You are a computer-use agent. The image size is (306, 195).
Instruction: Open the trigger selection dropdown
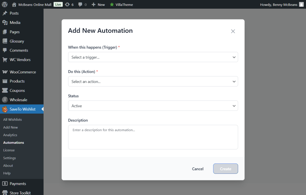pos(153,57)
